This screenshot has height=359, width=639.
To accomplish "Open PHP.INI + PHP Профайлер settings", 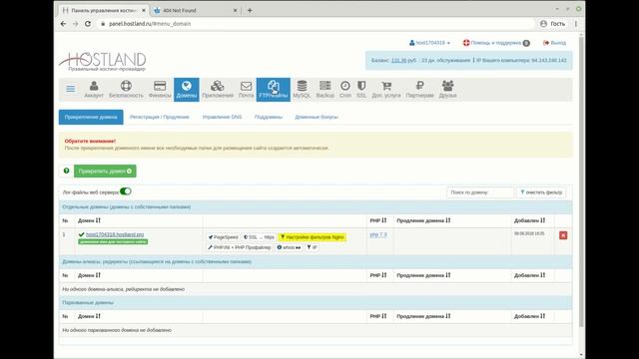I will 240,247.
